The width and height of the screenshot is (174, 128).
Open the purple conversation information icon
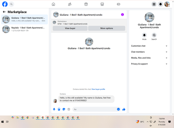click(x=122, y=15)
